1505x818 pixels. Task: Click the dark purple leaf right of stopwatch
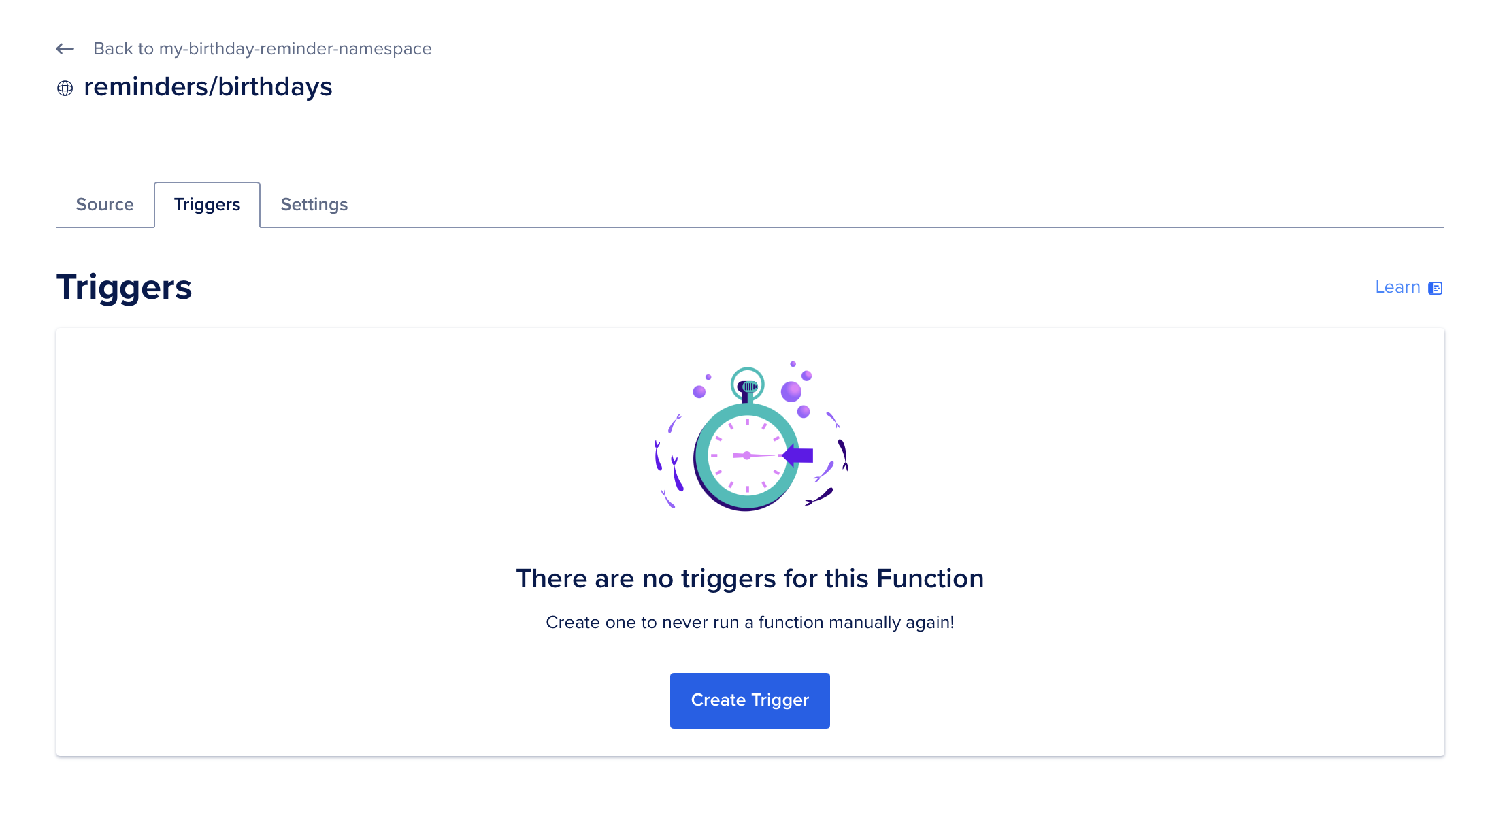click(843, 455)
